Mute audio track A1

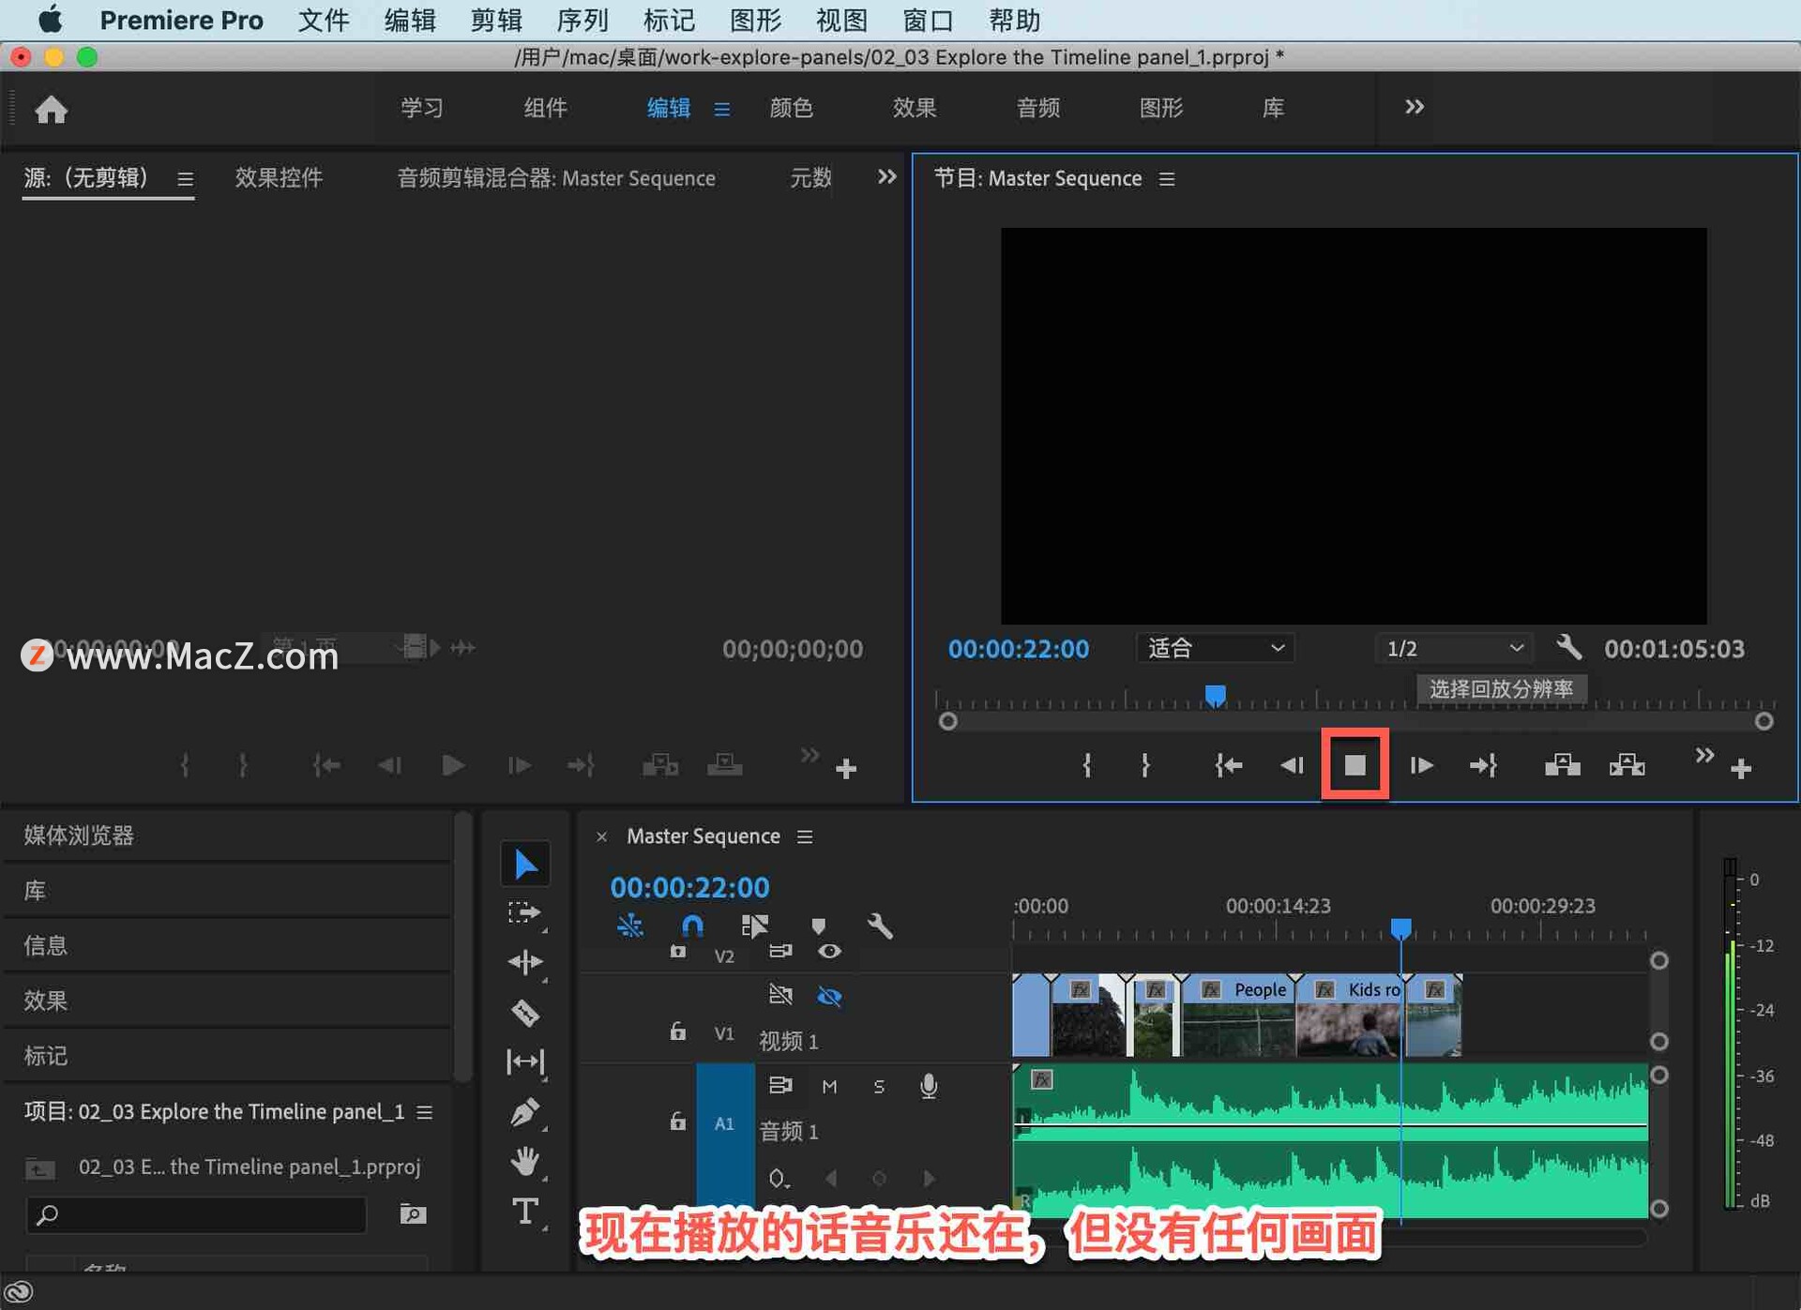point(829,1086)
